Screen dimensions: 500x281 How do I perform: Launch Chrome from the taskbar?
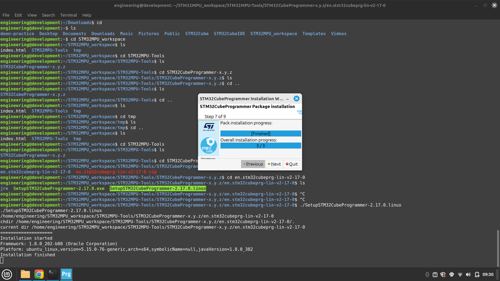click(x=39, y=274)
